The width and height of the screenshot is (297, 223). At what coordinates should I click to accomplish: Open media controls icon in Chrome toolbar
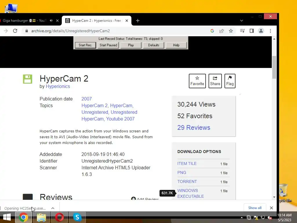[x=242, y=31]
